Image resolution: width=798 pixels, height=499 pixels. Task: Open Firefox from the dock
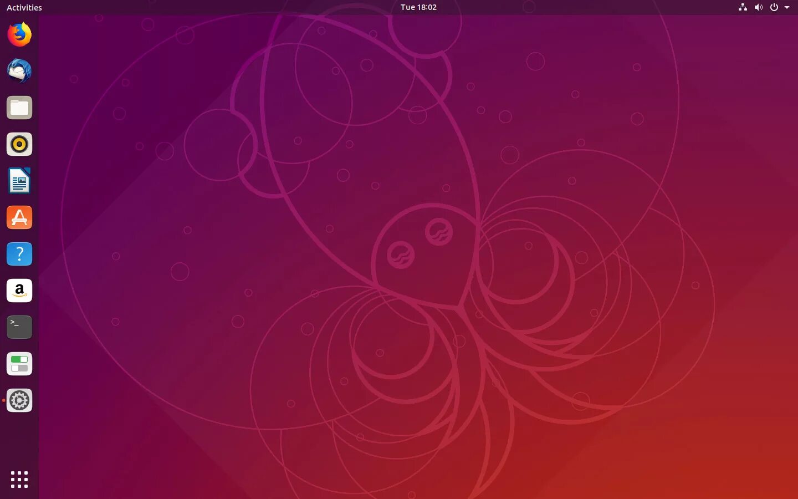click(19, 34)
